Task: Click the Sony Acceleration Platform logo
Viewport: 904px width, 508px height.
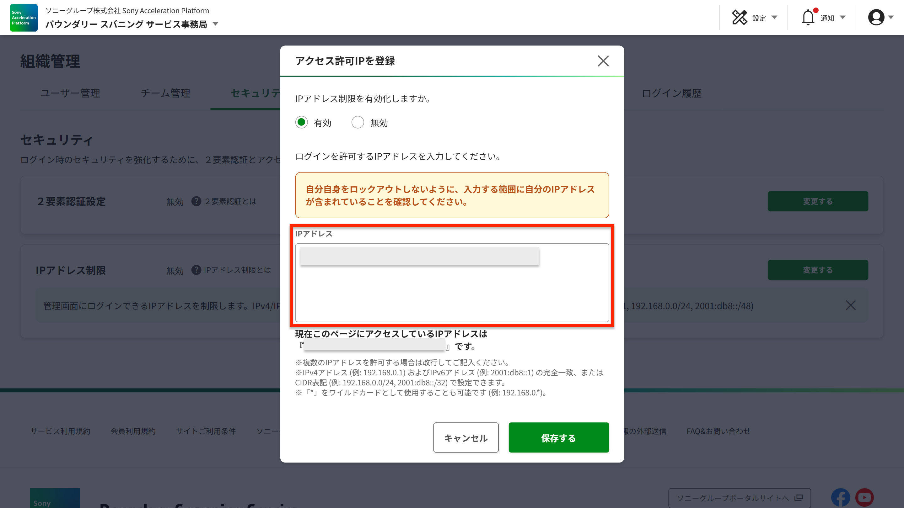Action: pos(23,18)
